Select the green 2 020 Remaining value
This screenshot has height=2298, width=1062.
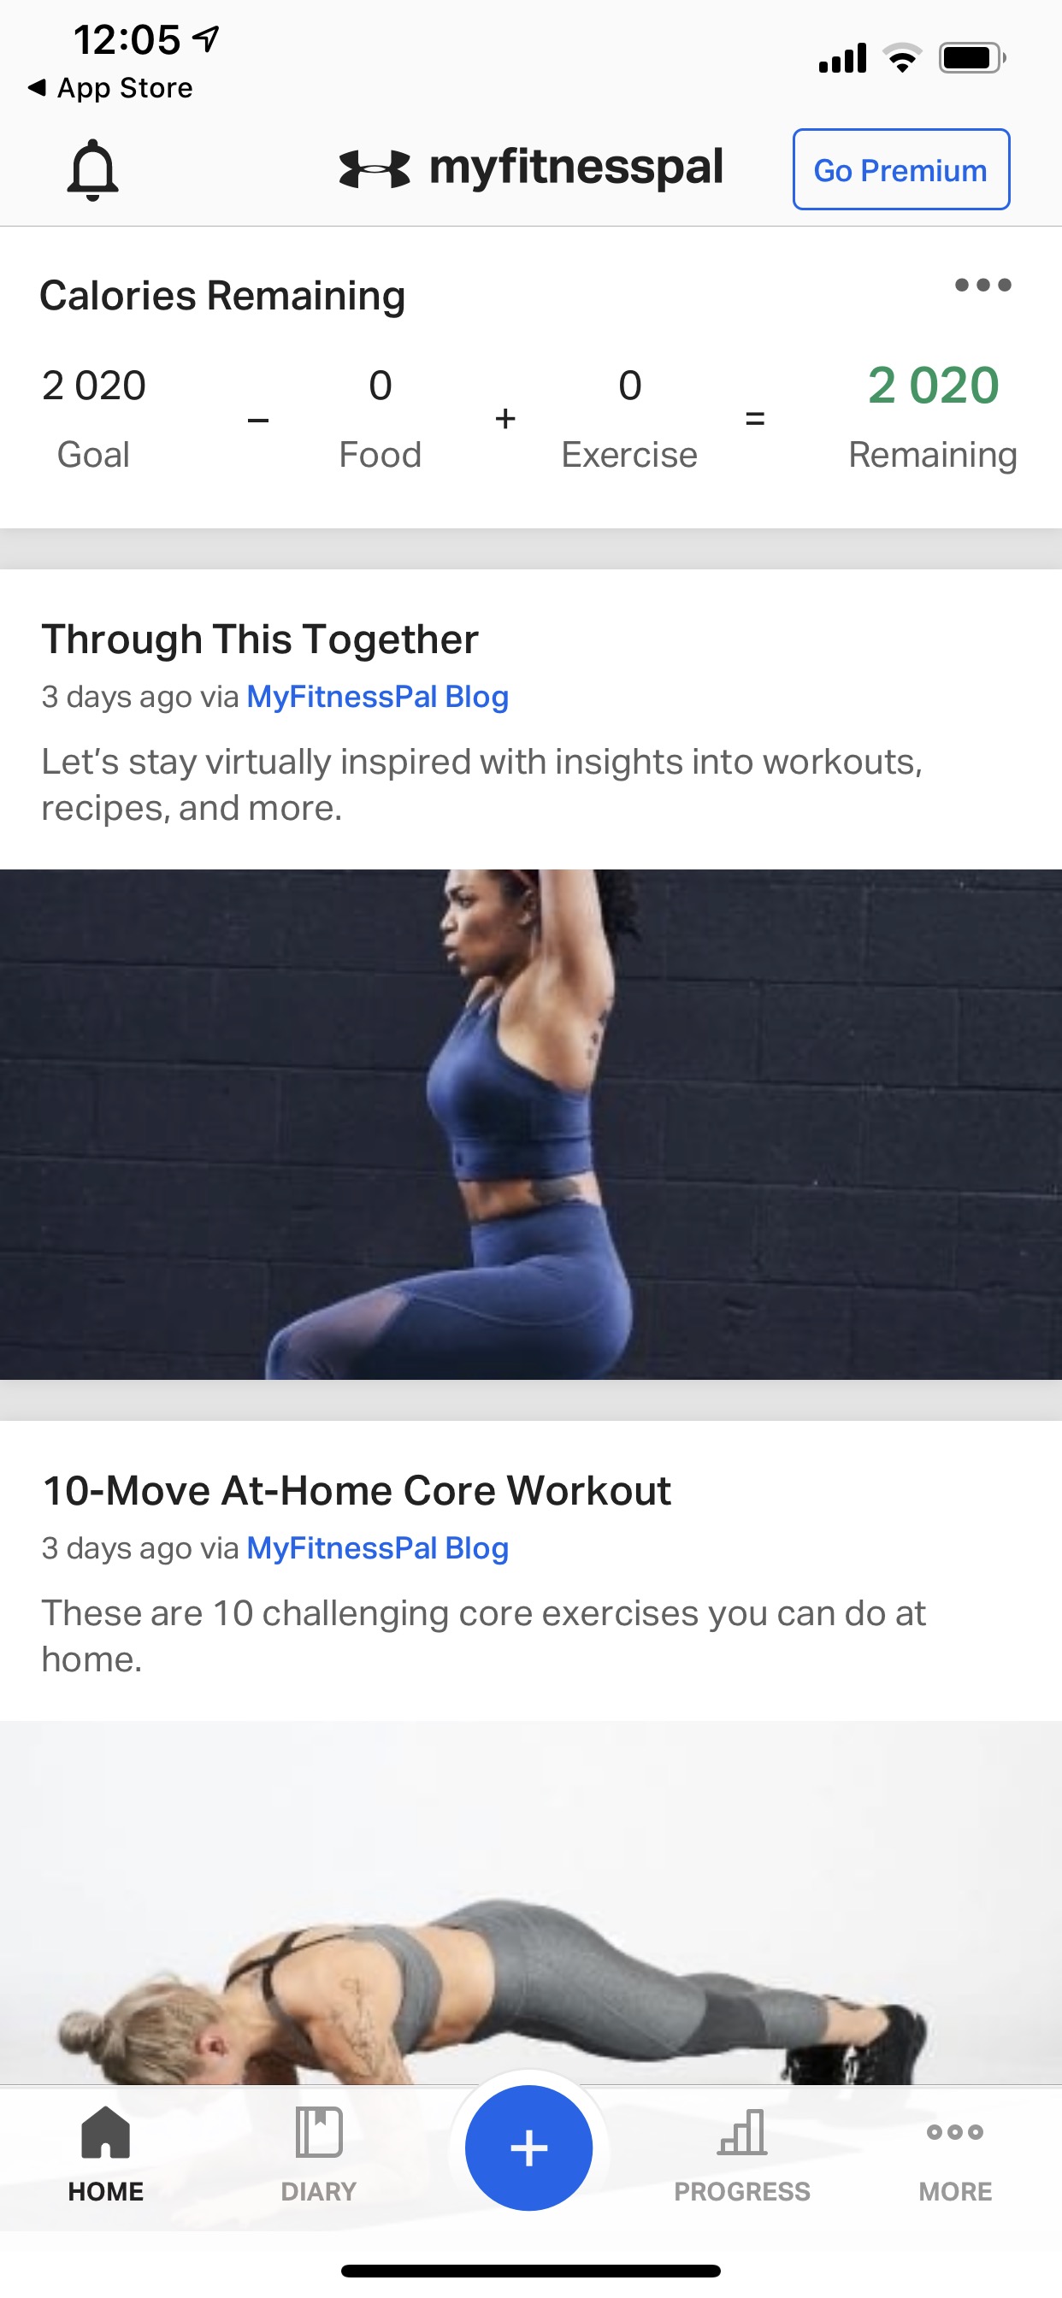(x=934, y=386)
